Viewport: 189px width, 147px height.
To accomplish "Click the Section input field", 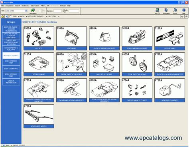I will tap(57, 11).
